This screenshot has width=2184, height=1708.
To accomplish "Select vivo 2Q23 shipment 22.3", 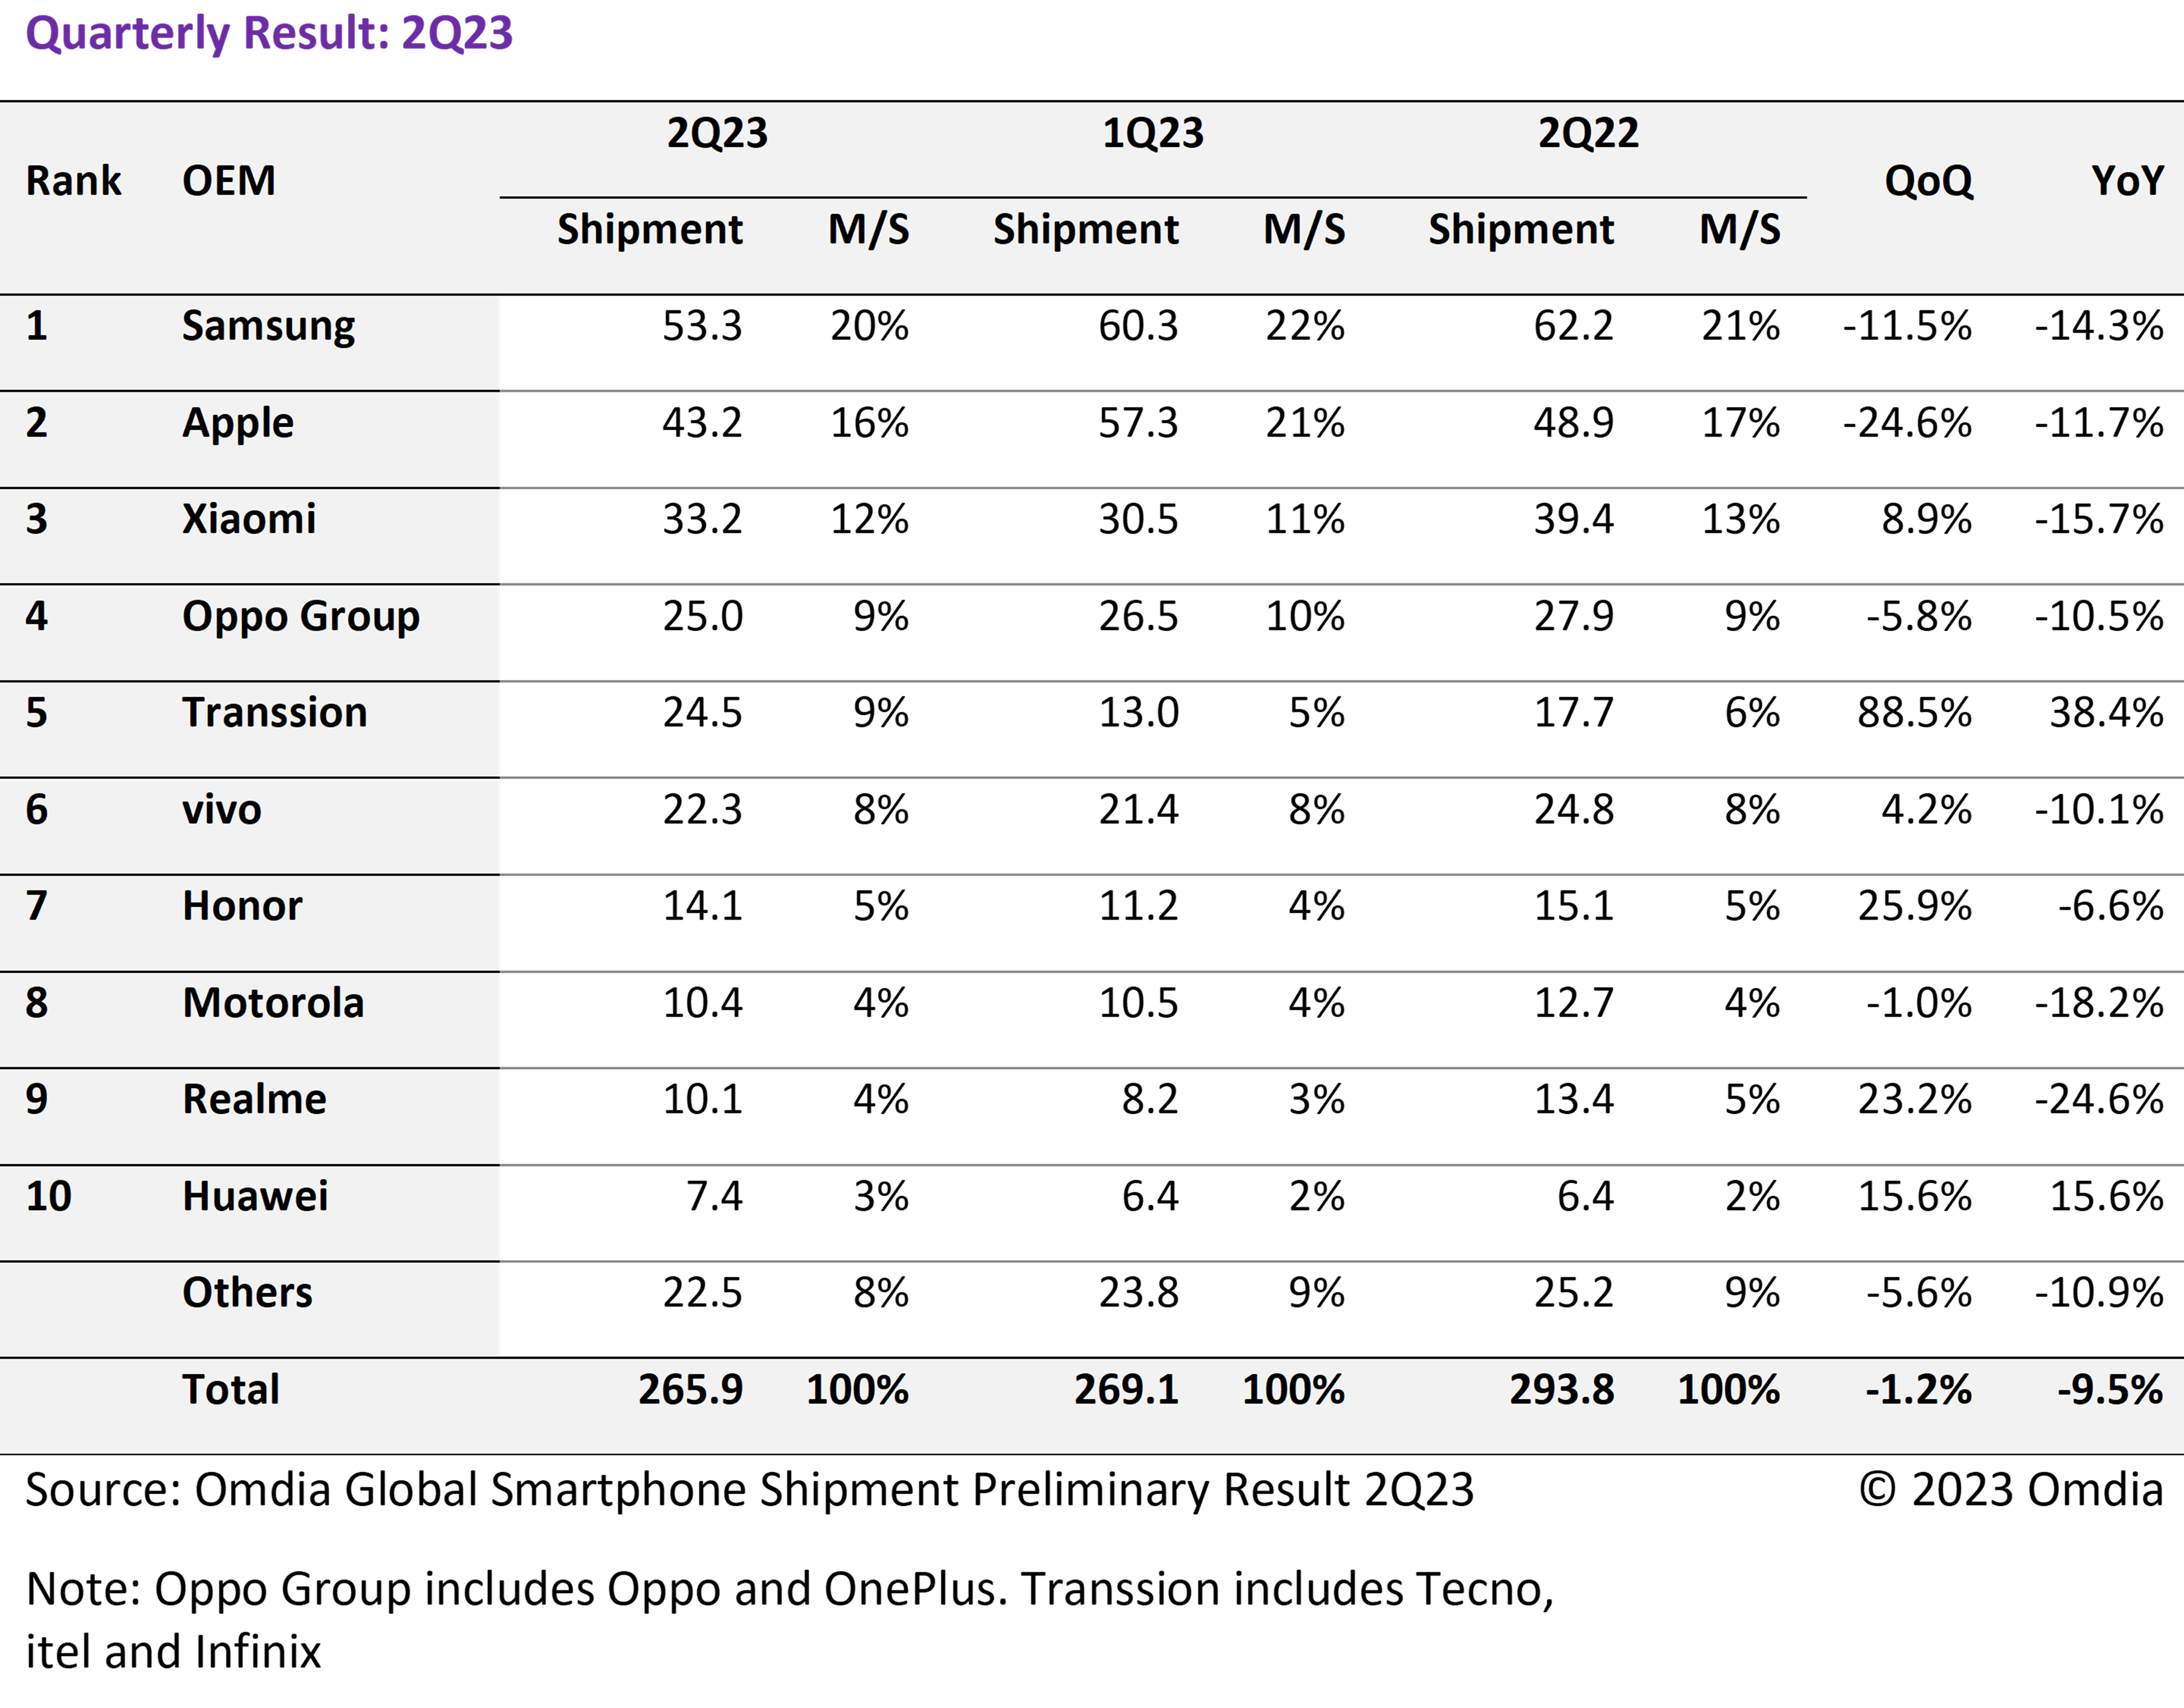I will pos(702,810).
